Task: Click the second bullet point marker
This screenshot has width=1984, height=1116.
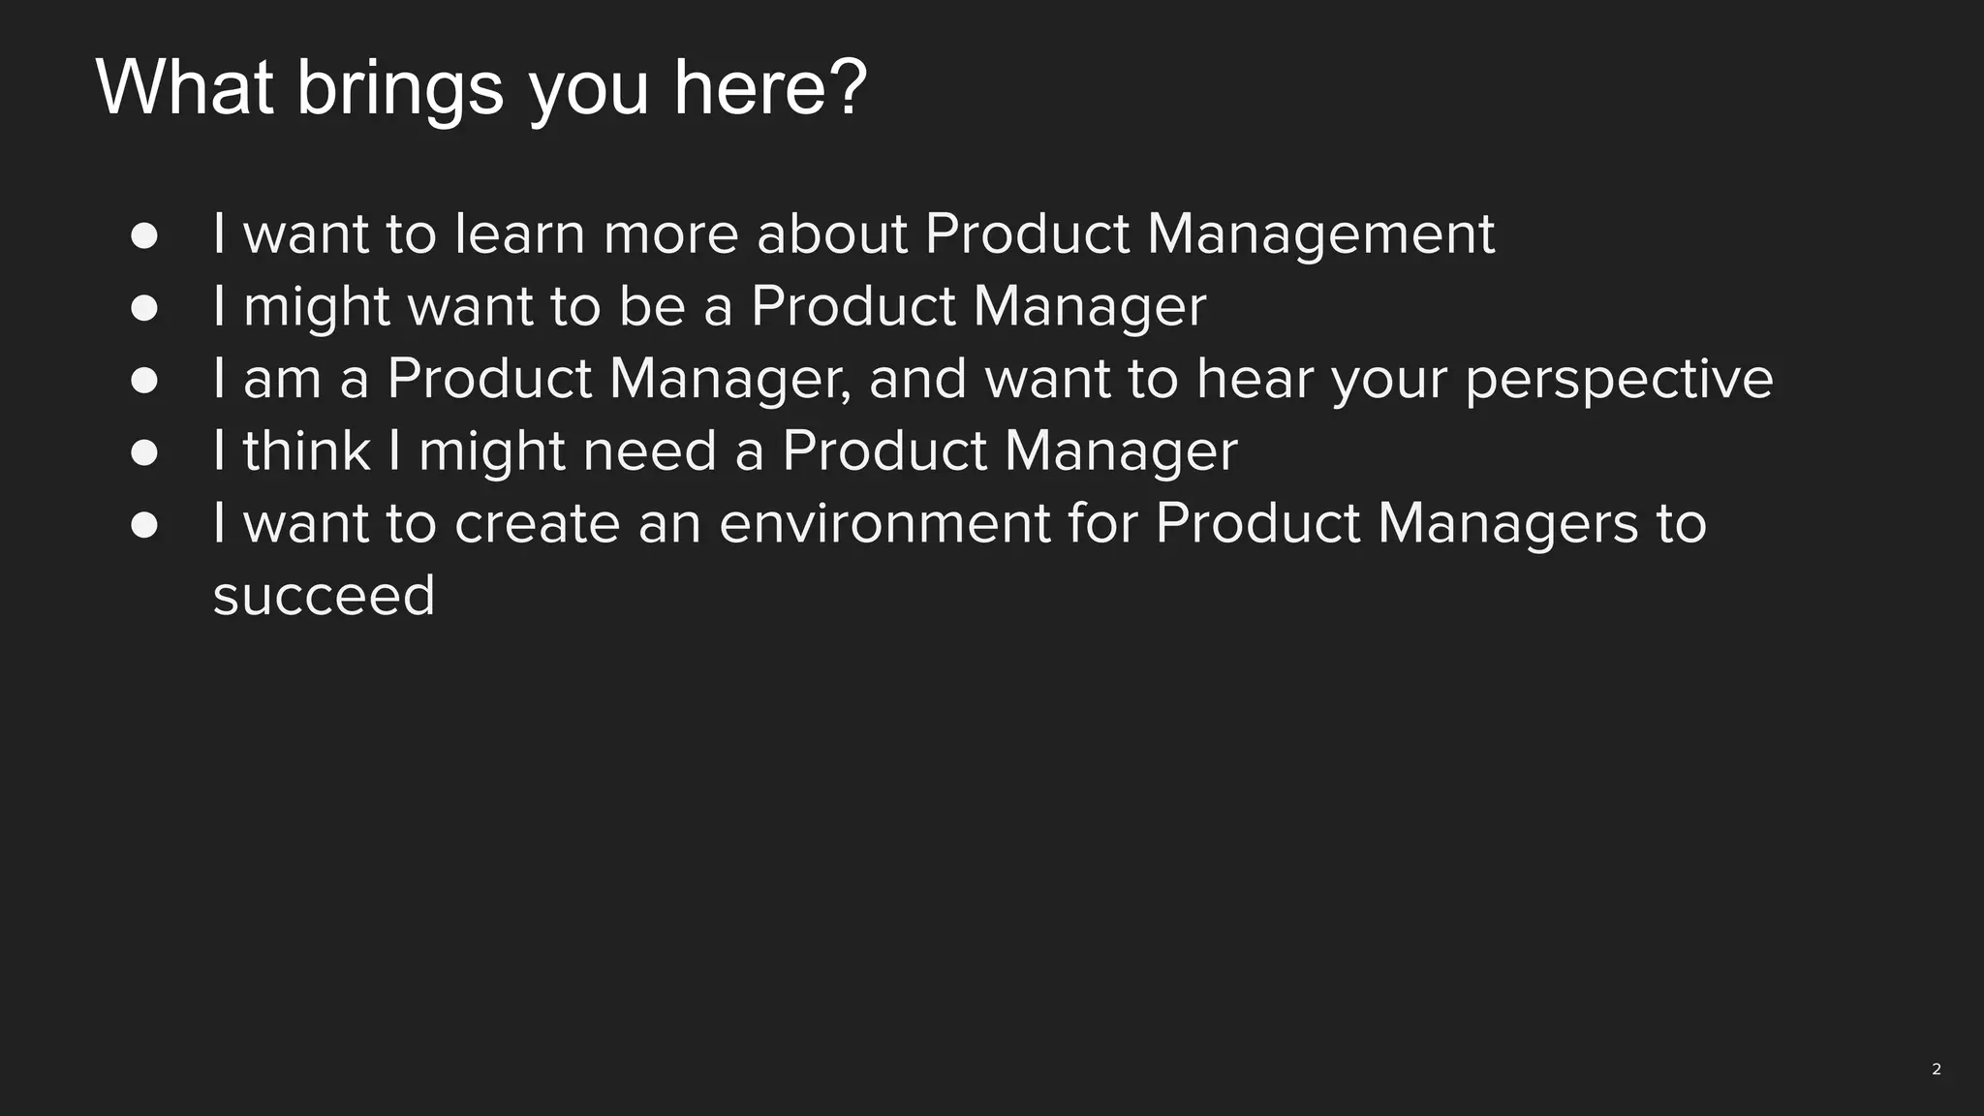Action: [144, 308]
